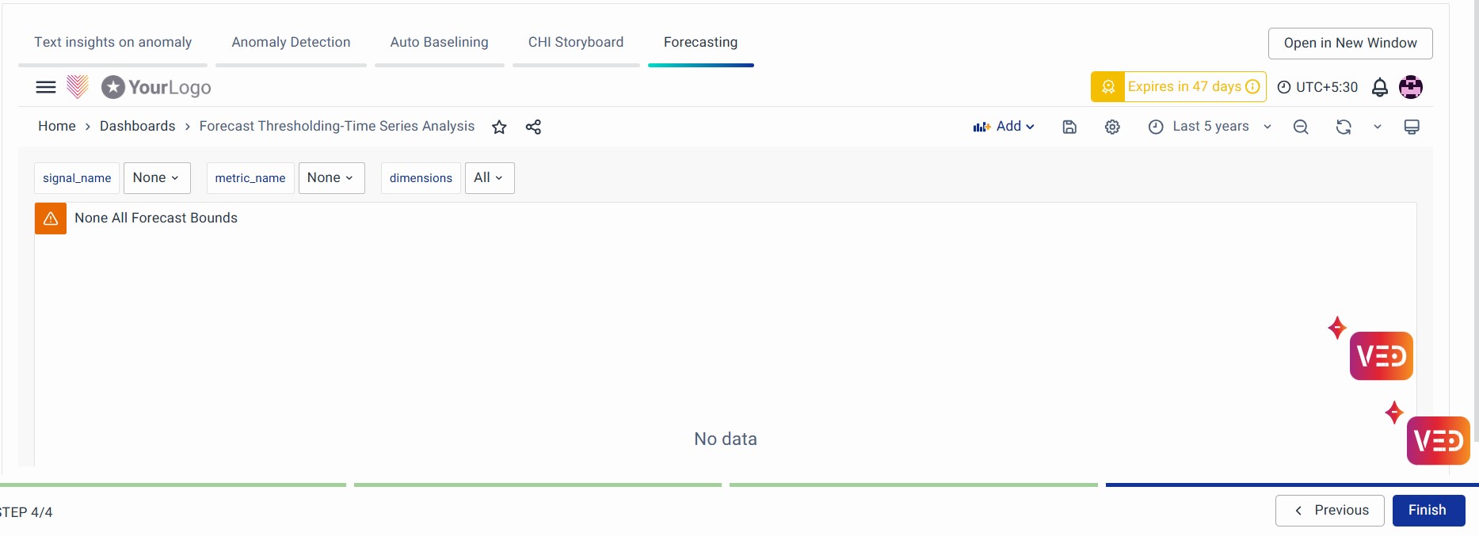Mark dashboard as favorite with star icon
This screenshot has height=536, width=1479.
[x=499, y=127]
